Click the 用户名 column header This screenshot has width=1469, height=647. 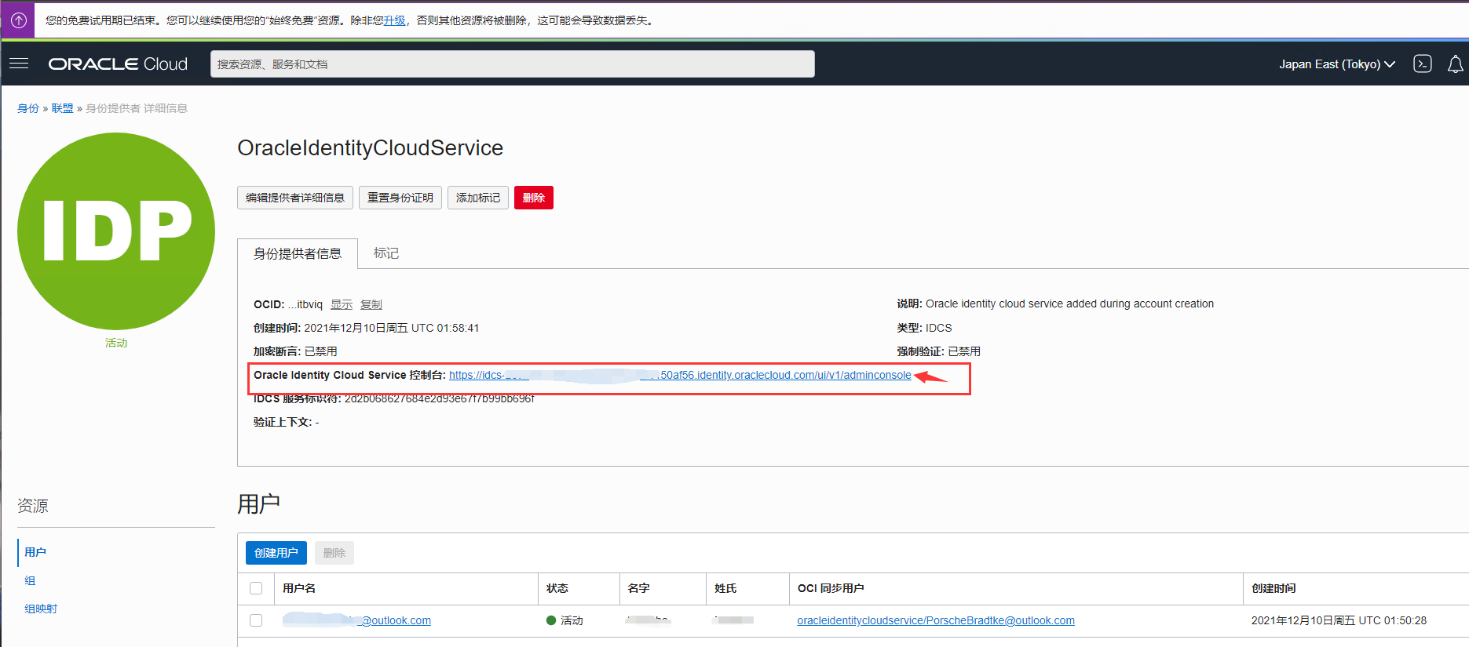click(299, 588)
